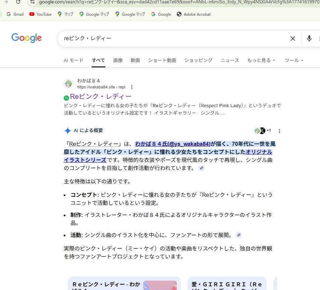Image resolution: width=320 pixels, height=290 pixels.
Task: Click the dotted-underlined Reピンク・レディー term
Action: click(94, 144)
